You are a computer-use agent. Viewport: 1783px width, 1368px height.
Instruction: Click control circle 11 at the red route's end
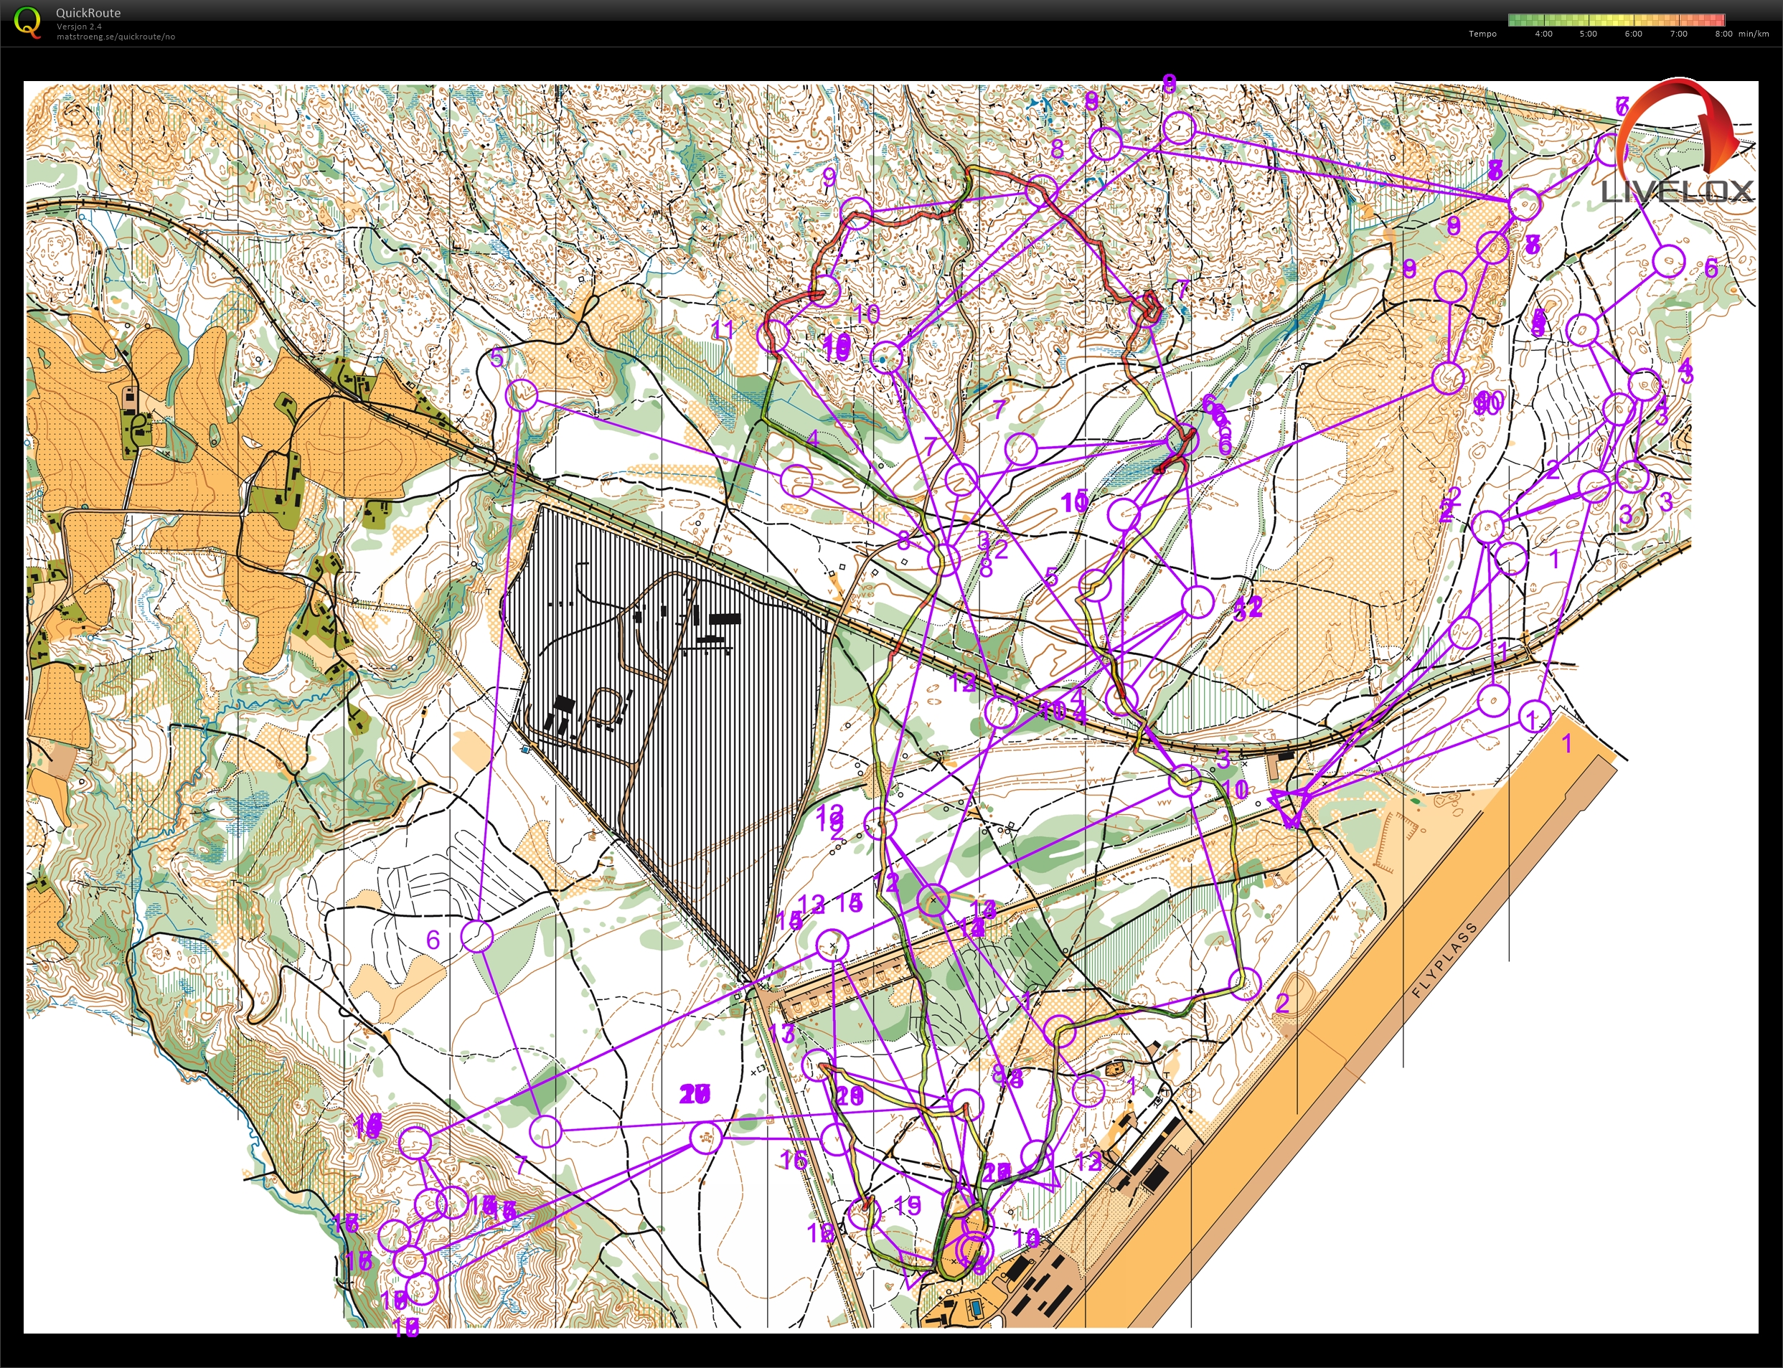pyautogui.click(x=773, y=336)
